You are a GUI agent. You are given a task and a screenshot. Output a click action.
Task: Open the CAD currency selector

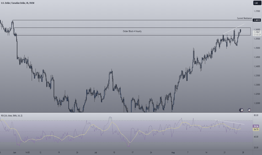257,3
